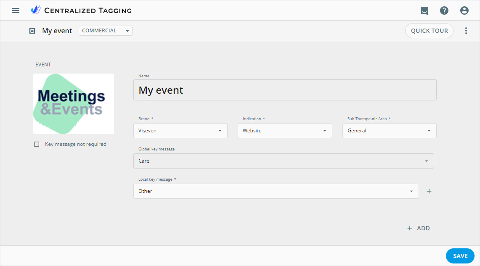
Task: Click the Centralized Tagging logo
Action: (36, 10)
